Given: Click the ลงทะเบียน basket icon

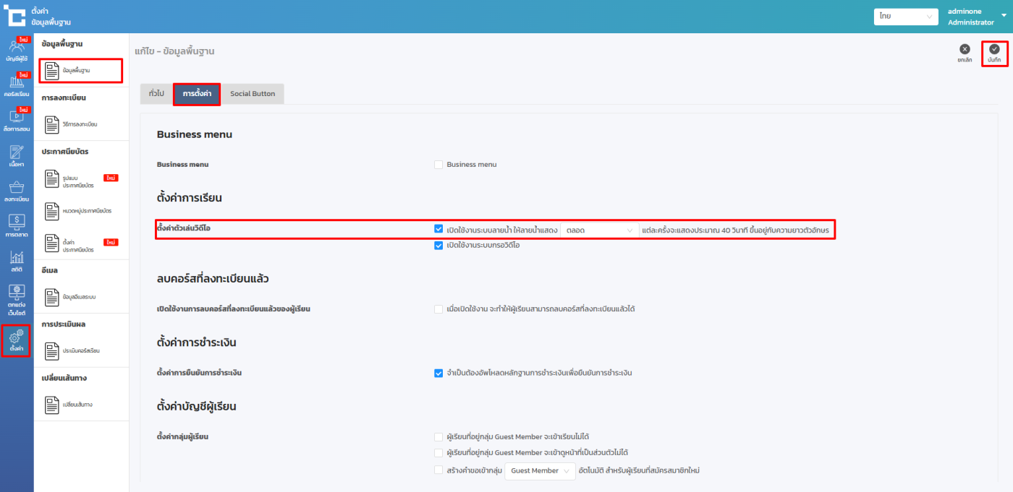Looking at the screenshot, I should (16, 190).
